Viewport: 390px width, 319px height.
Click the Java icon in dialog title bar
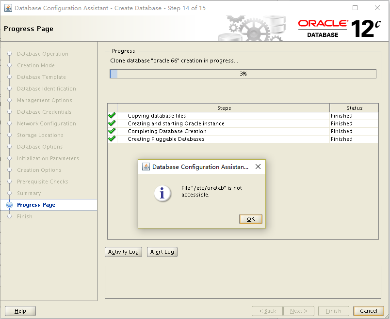pos(146,167)
